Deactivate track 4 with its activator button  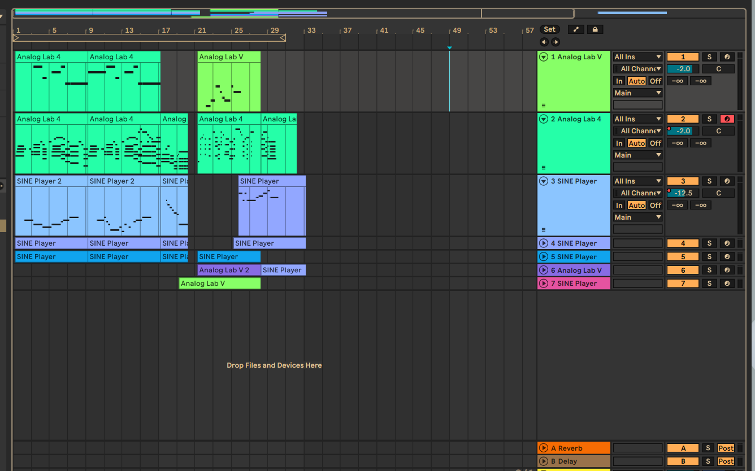click(x=683, y=243)
